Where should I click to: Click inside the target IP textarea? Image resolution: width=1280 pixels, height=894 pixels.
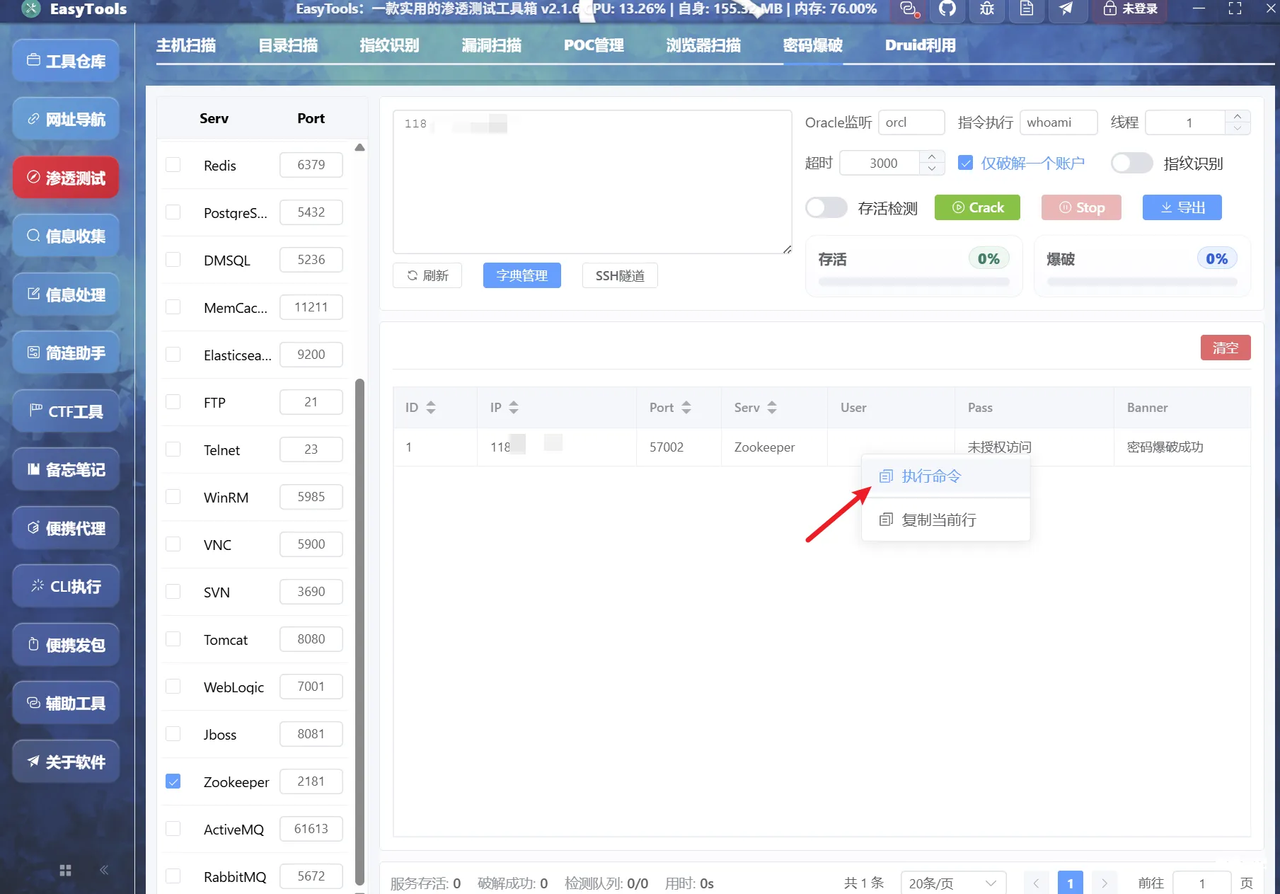coord(592,180)
